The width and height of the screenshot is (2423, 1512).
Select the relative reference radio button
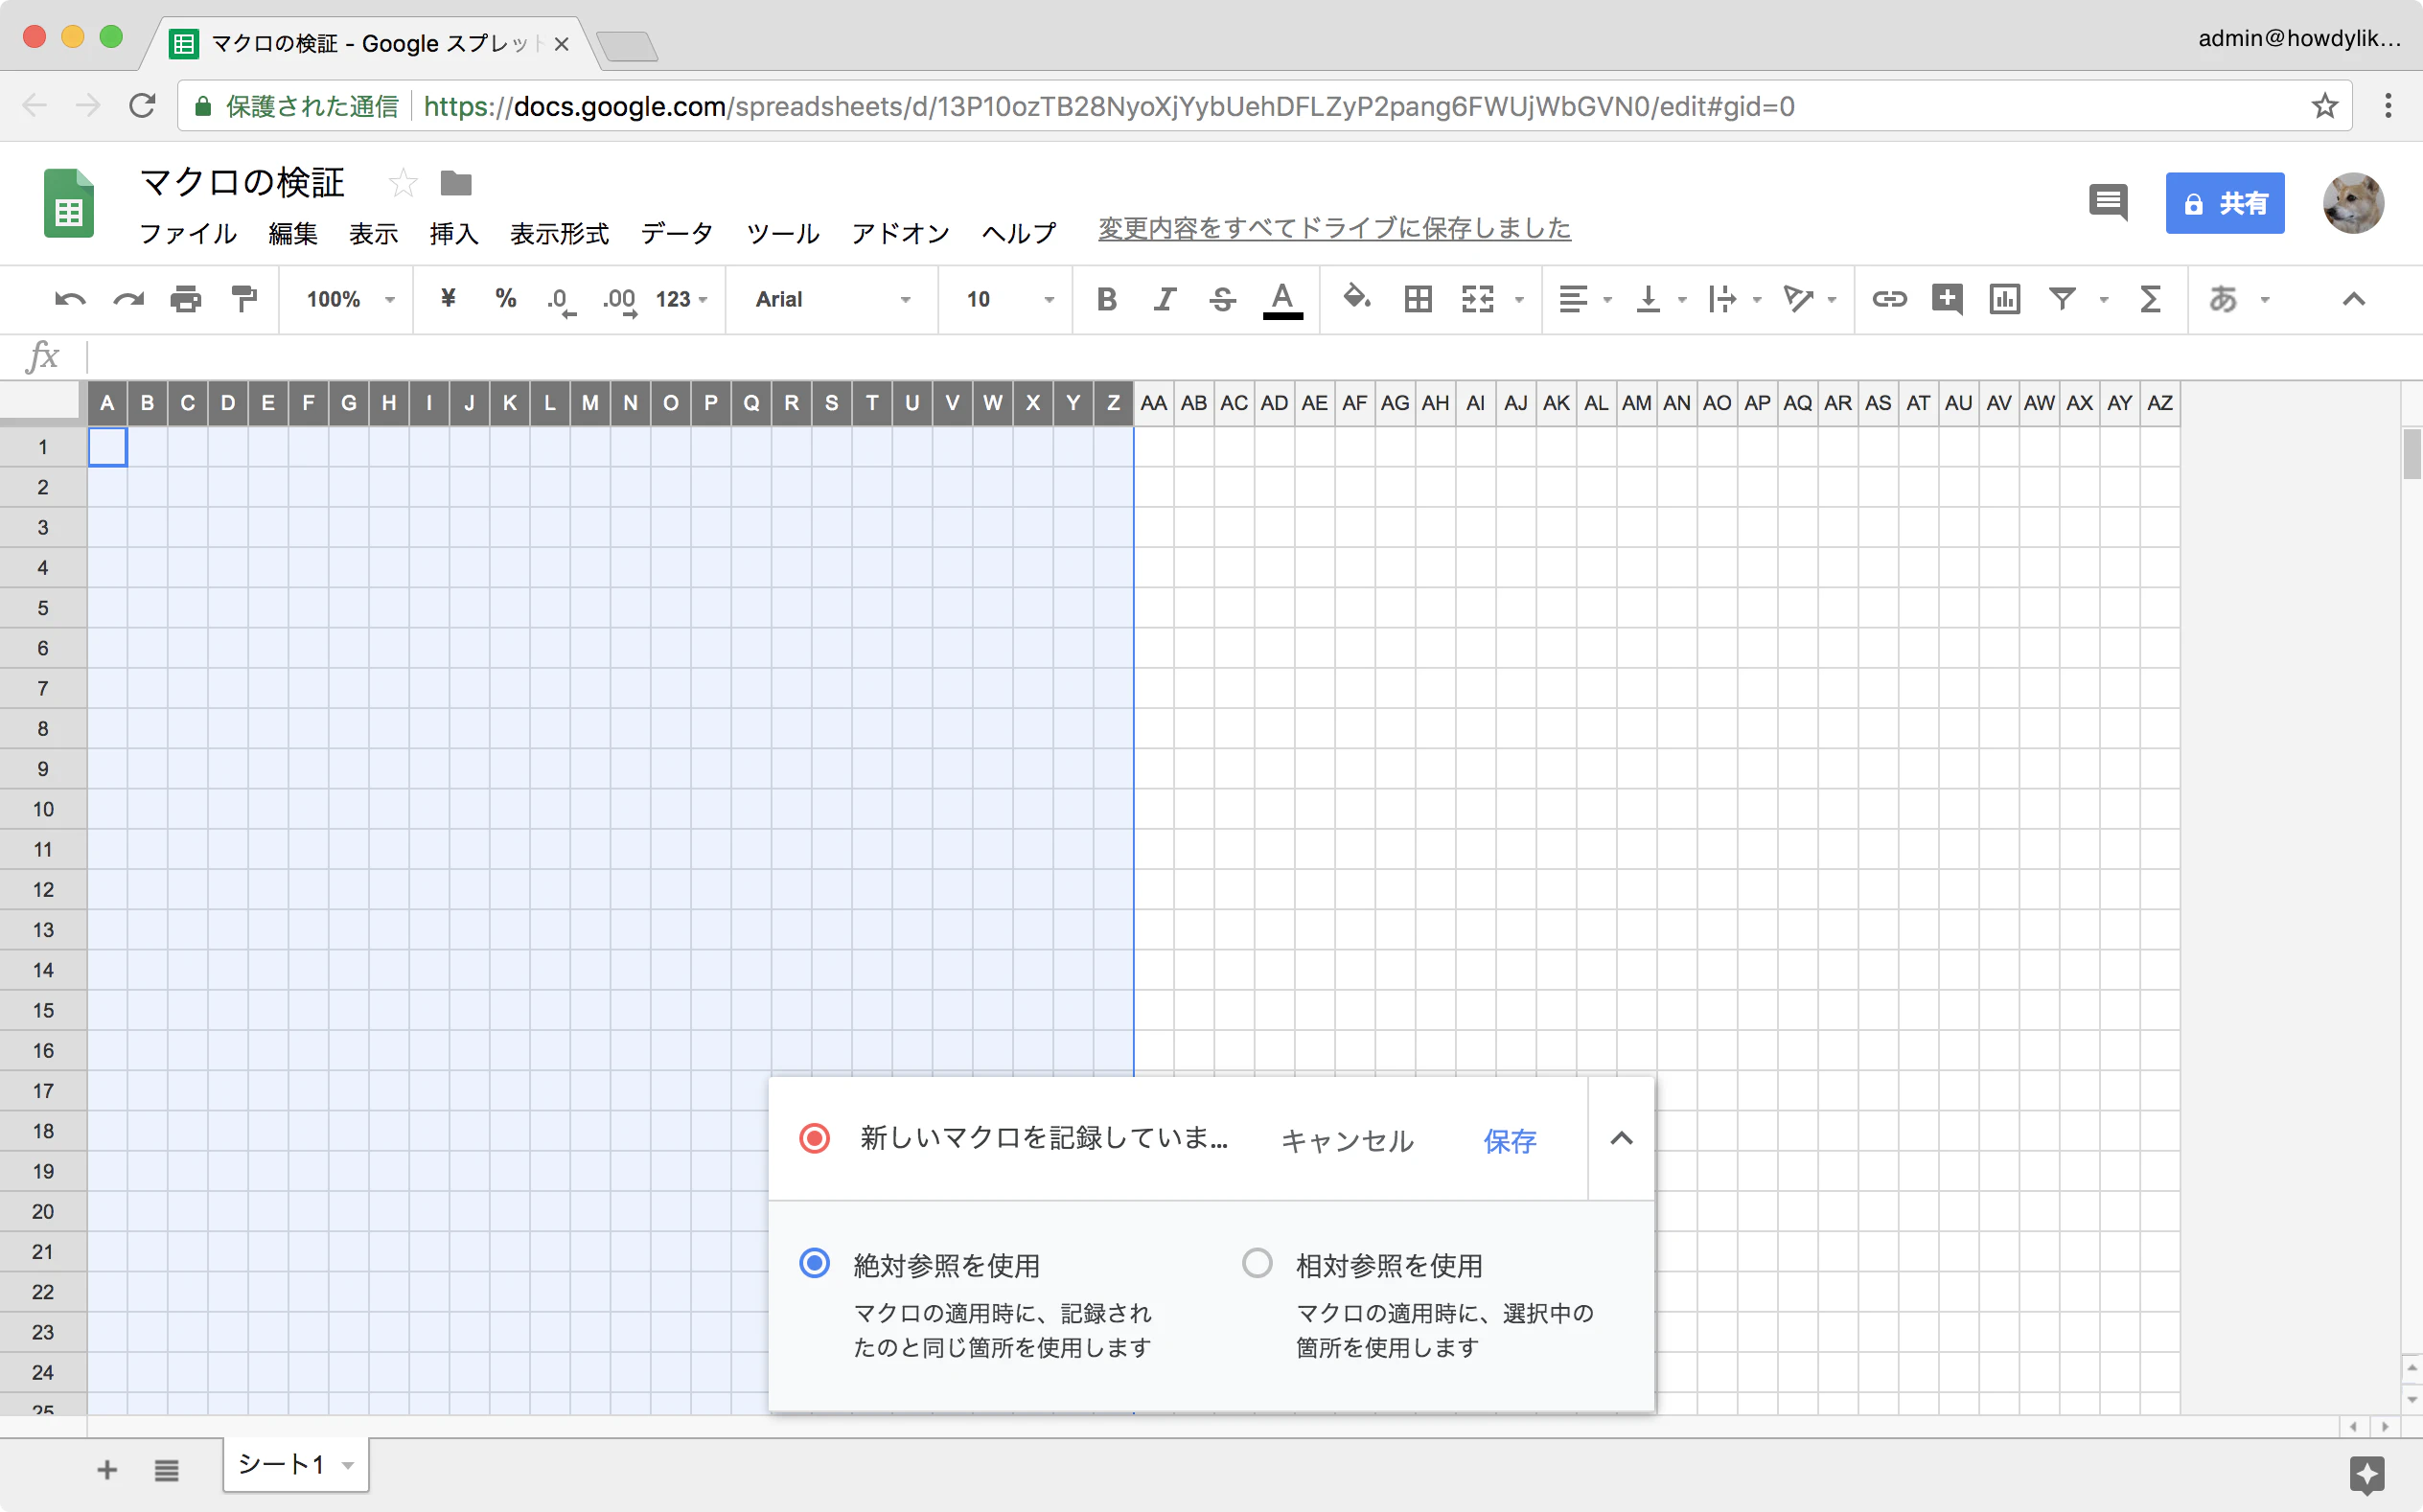(x=1257, y=1264)
